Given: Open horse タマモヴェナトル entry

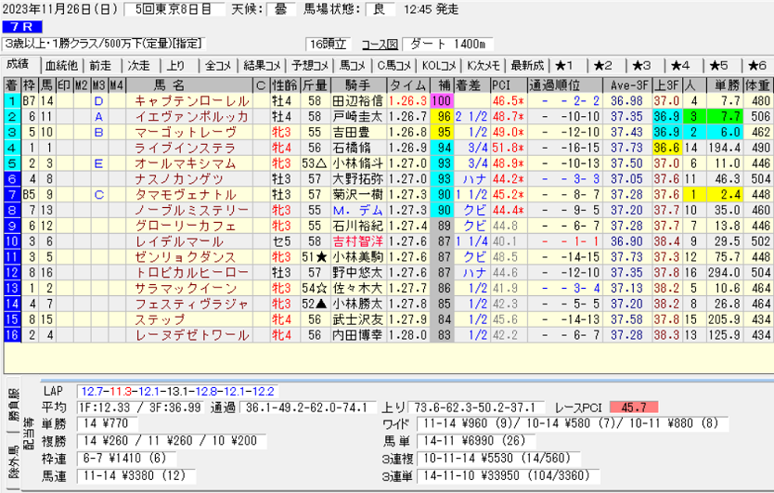Looking at the screenshot, I should (191, 195).
